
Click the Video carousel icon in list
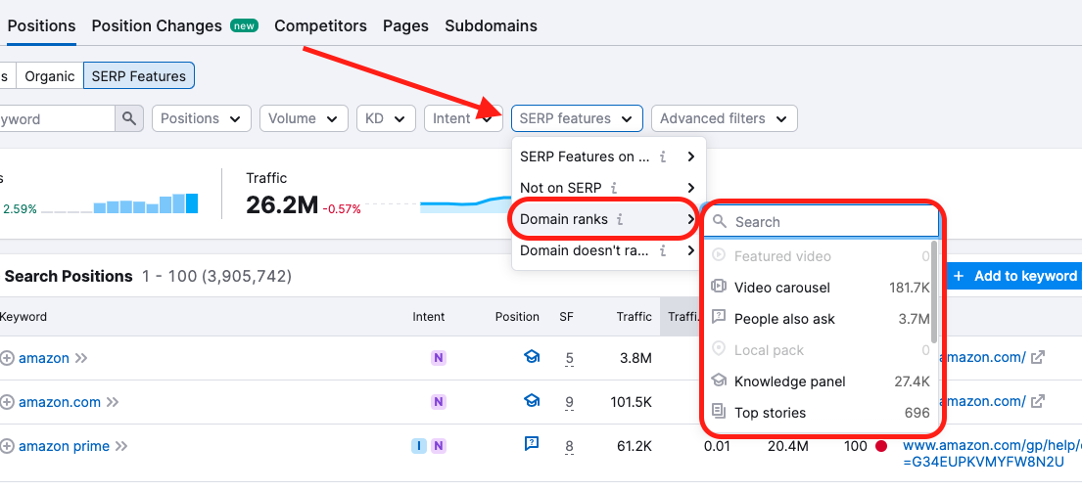[719, 288]
